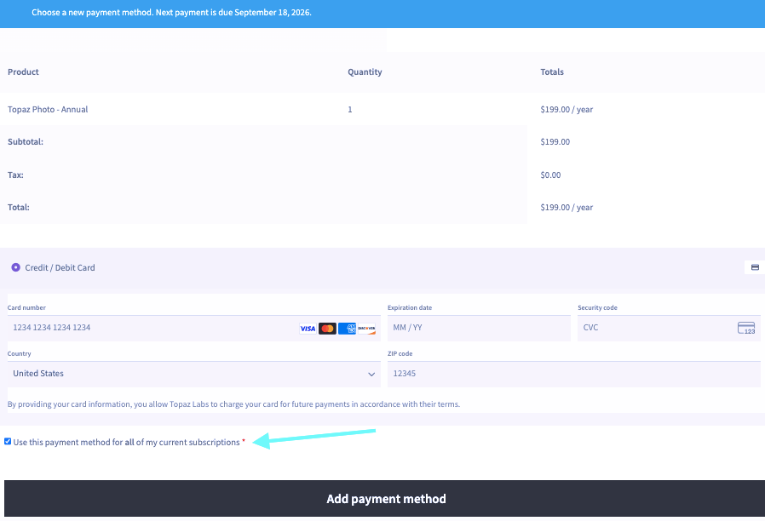This screenshot has height=521, width=765.
Task: Click the Expiration date field label
Action: click(x=409, y=307)
